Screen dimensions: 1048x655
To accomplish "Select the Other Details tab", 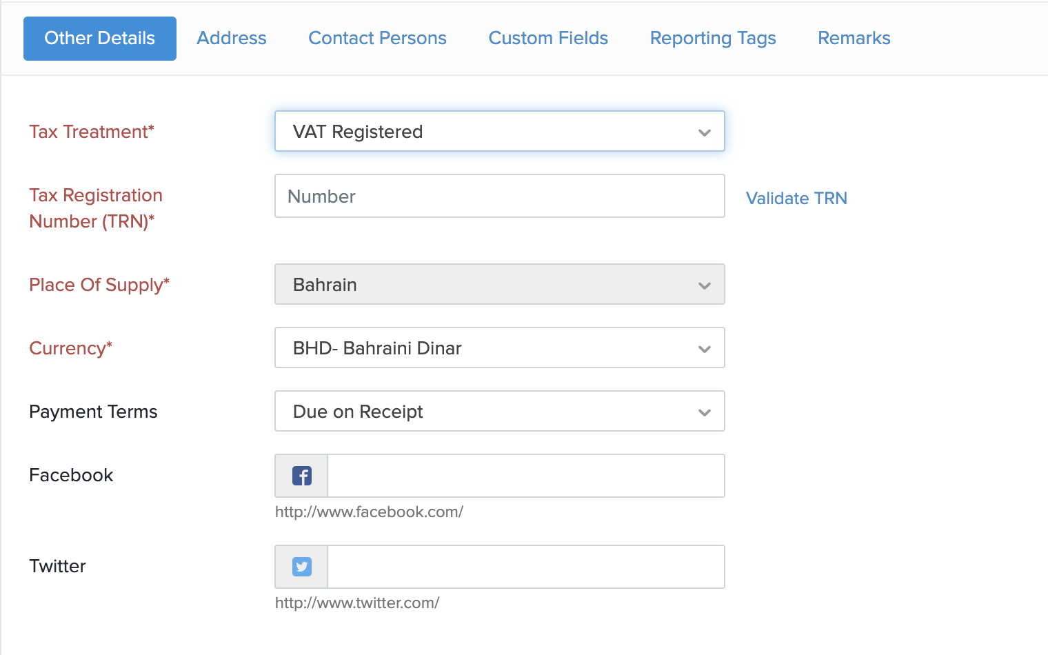I will pyautogui.click(x=100, y=38).
